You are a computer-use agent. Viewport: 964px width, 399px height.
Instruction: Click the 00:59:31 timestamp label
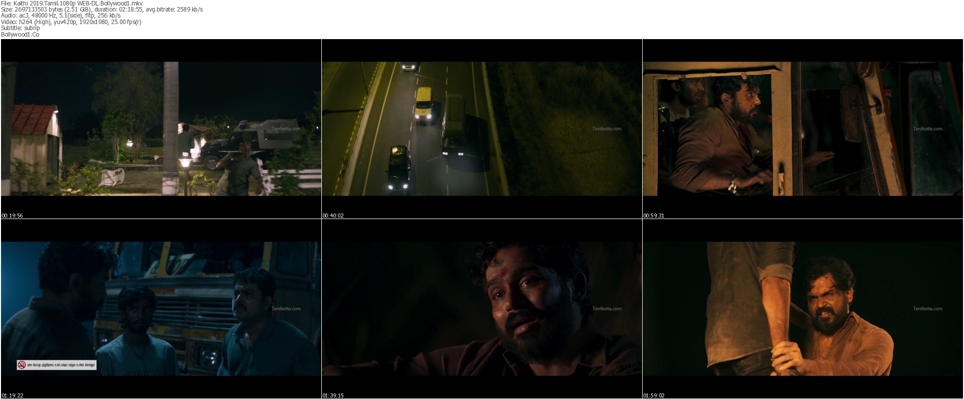pyautogui.click(x=654, y=216)
